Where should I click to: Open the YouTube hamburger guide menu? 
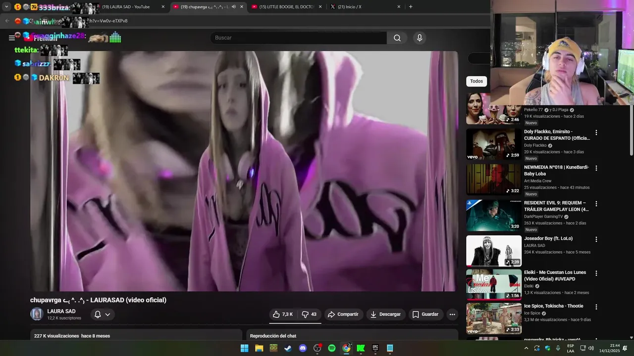11,38
